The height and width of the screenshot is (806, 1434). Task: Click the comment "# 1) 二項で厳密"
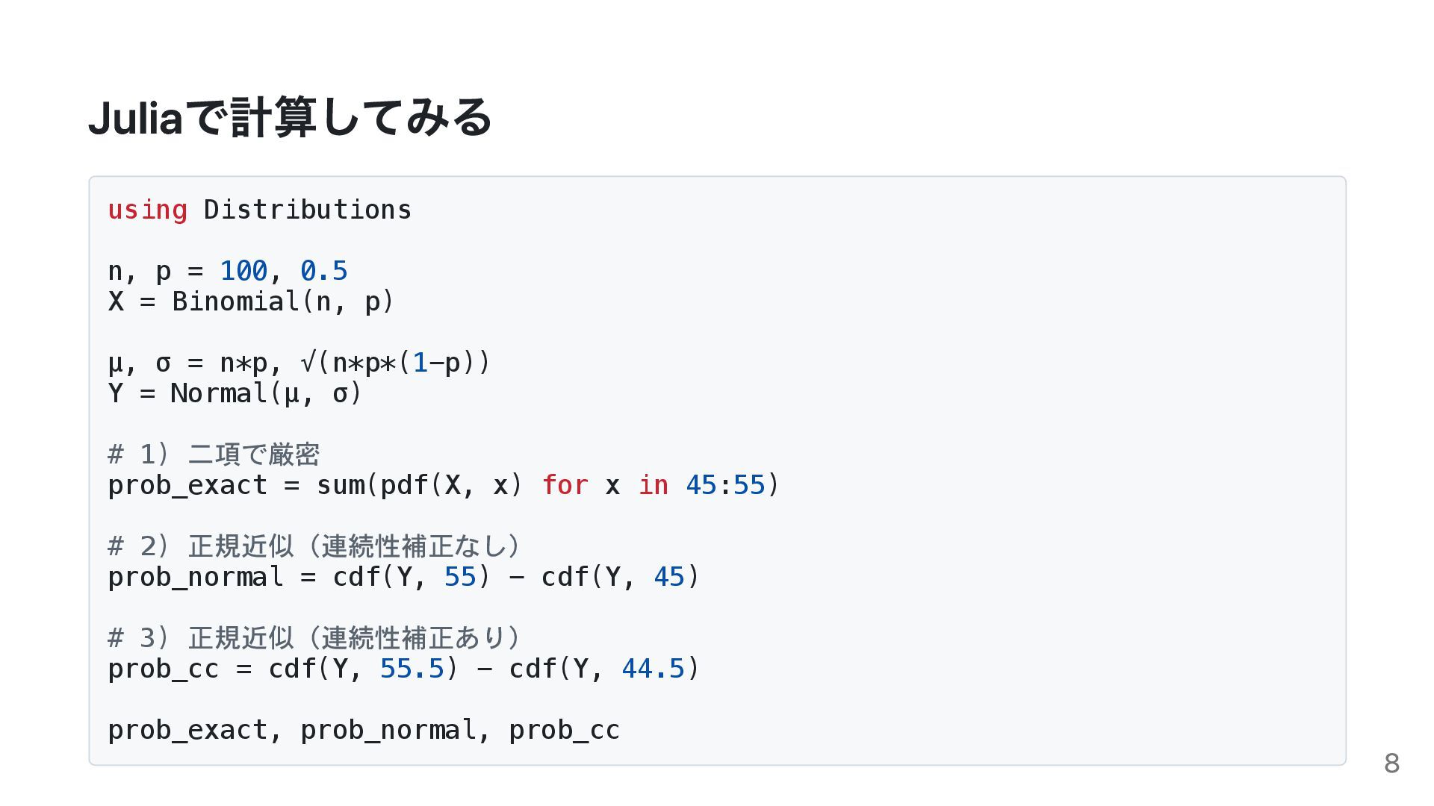coord(214,454)
